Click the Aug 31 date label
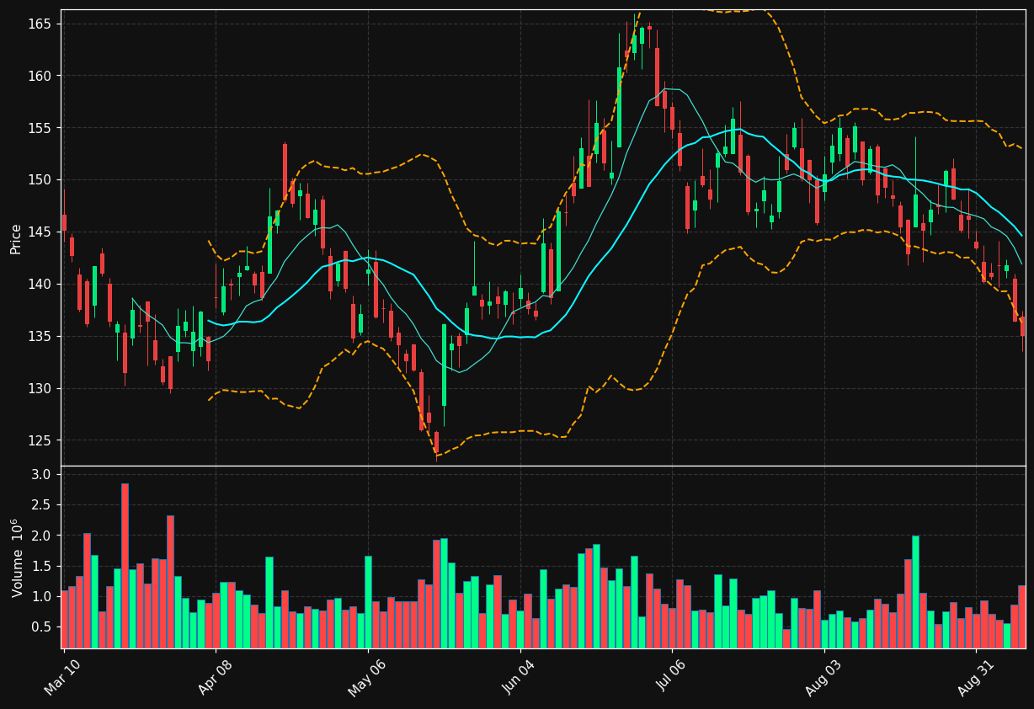Image resolution: width=1034 pixels, height=709 pixels. pyautogui.click(x=975, y=678)
